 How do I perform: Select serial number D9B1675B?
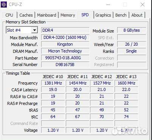click(65, 65)
